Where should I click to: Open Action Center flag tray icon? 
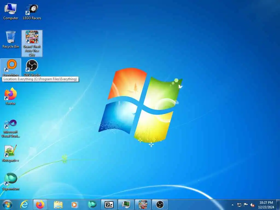click(x=246, y=205)
